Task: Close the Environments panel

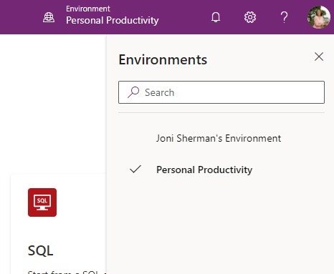Action: click(319, 57)
